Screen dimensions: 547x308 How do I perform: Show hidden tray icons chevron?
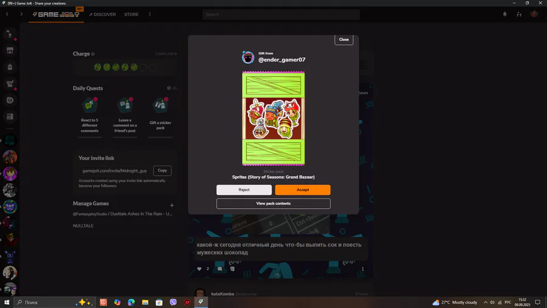(x=485, y=303)
